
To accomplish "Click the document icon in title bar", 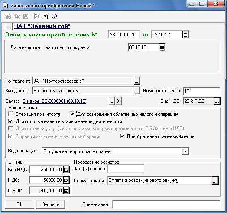I will pos(5,6).
